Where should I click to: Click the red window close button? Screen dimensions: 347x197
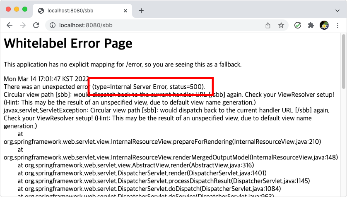[8, 9]
